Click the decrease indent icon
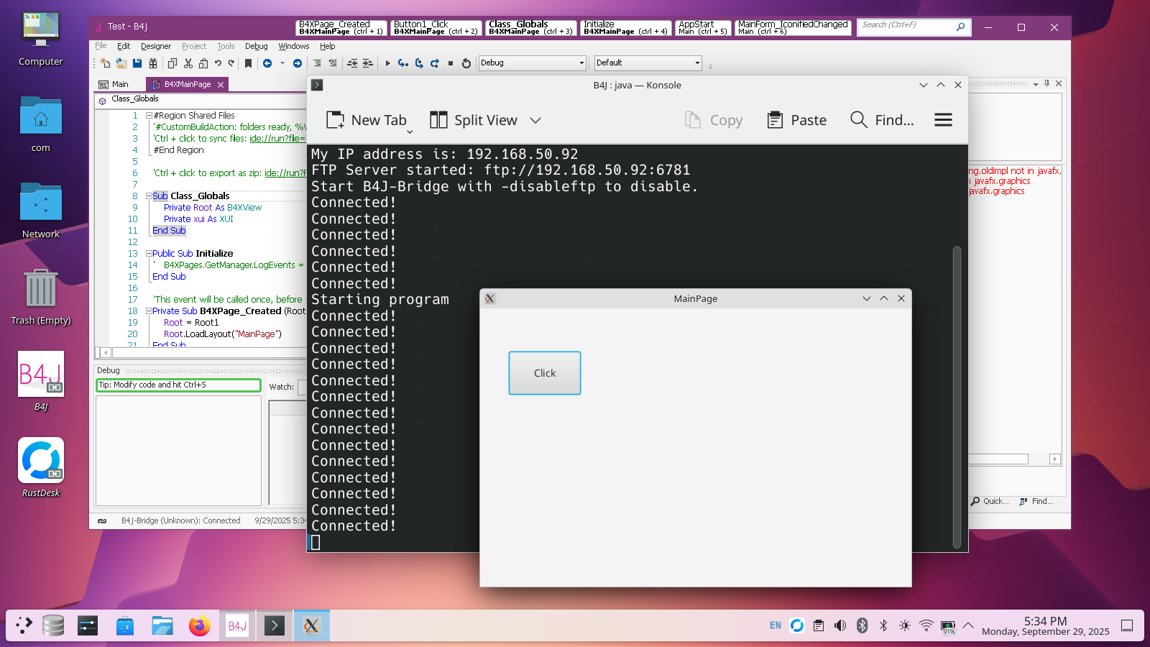The height and width of the screenshot is (647, 1150). pos(352,63)
